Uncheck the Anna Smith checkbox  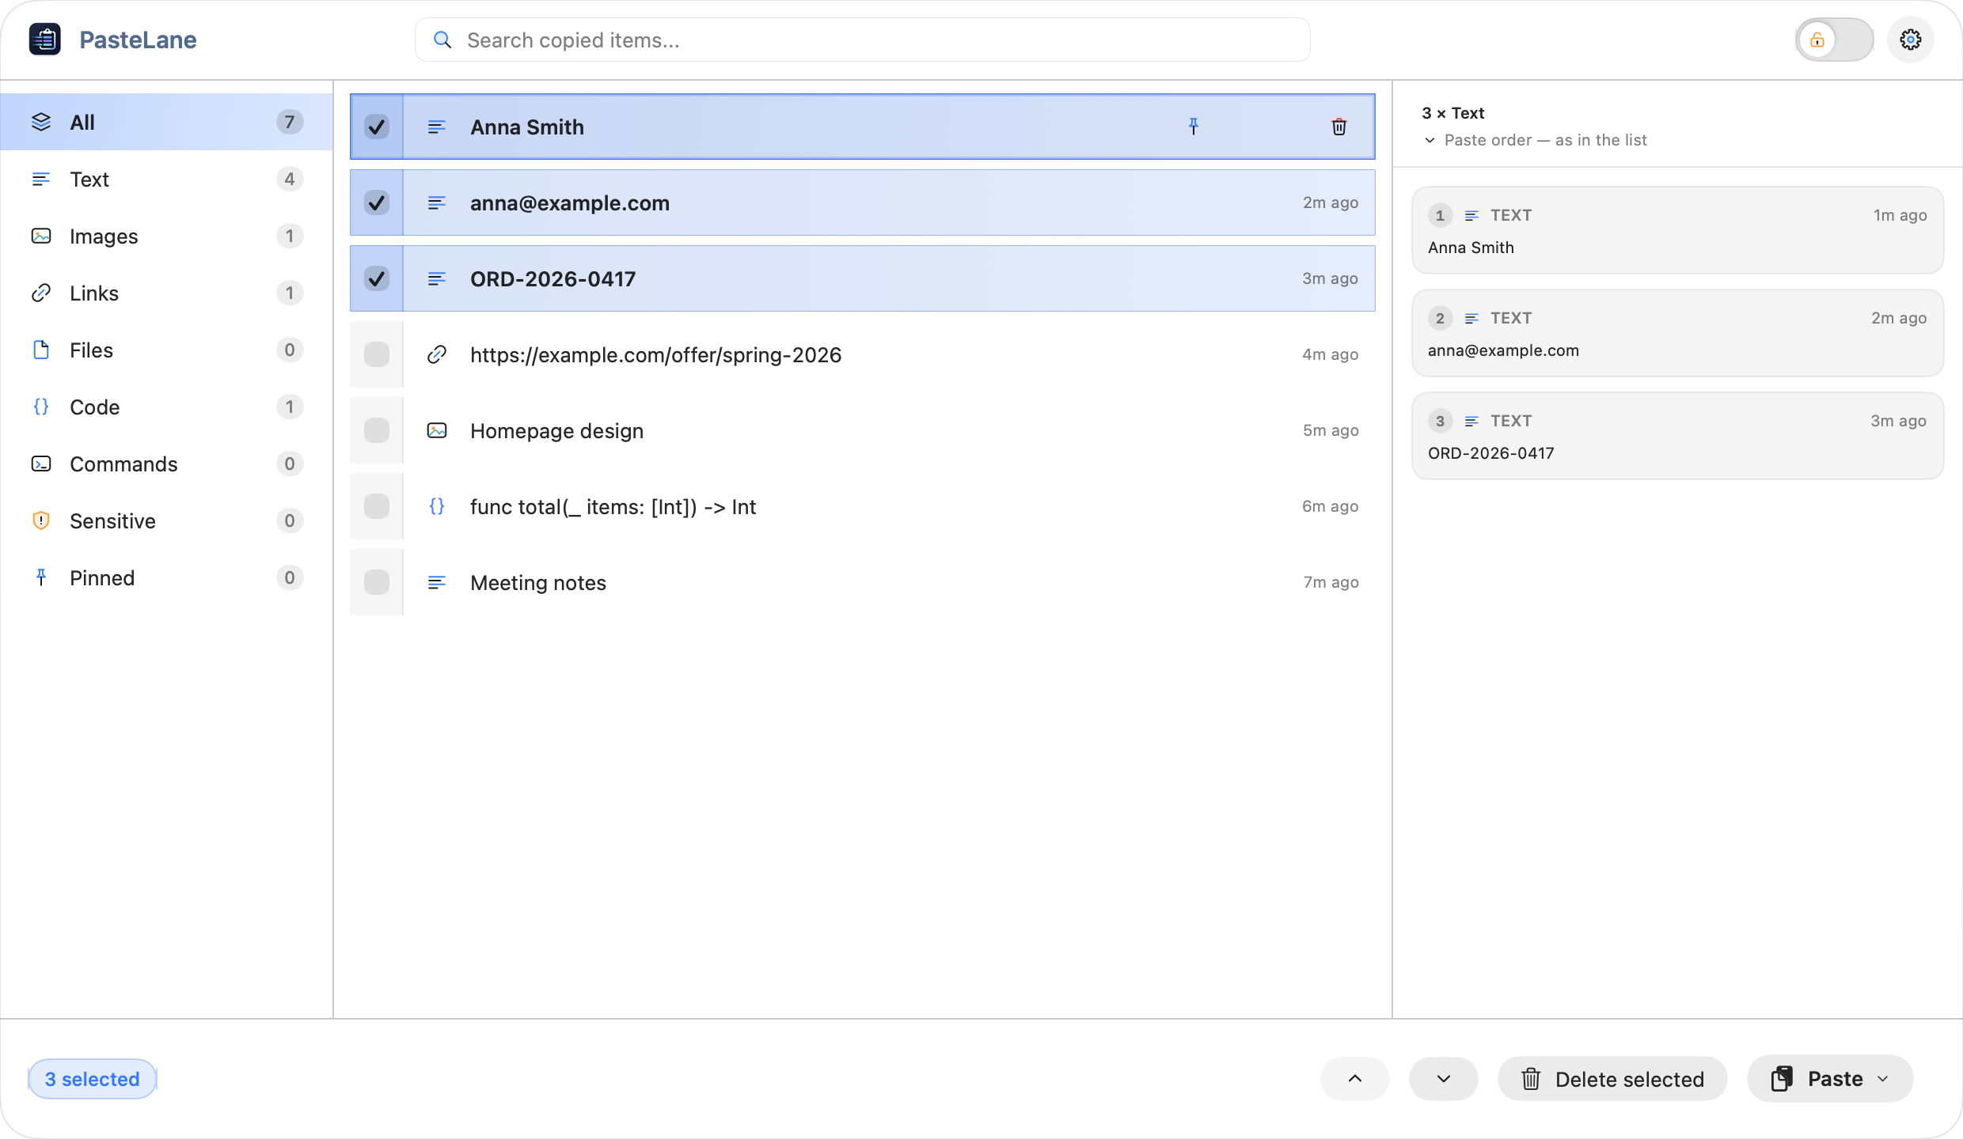[x=377, y=127]
